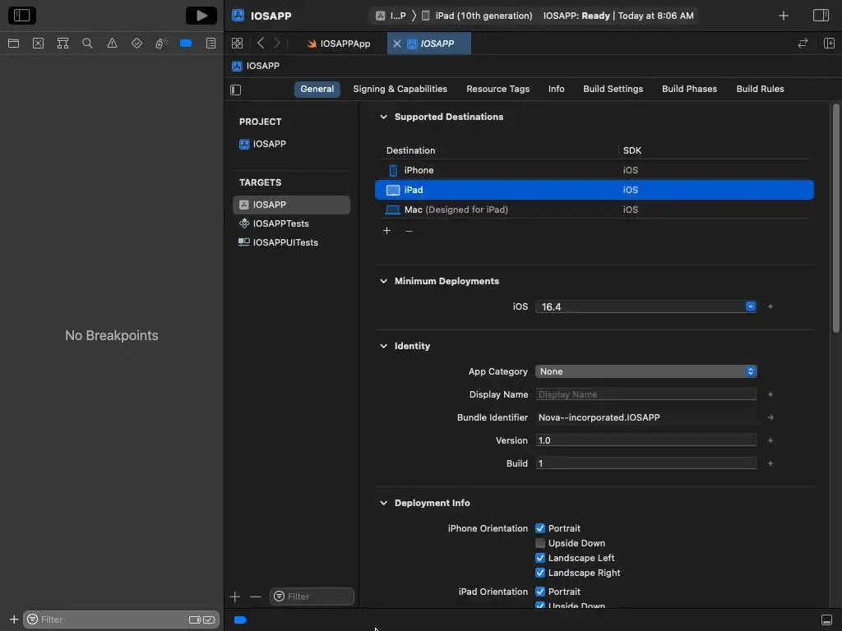The image size is (842, 631).
Task: Open the project navigator folder icon
Action: (13, 44)
